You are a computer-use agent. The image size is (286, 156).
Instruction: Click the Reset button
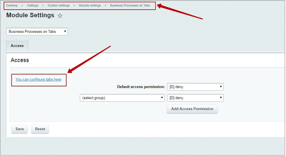[40, 129]
